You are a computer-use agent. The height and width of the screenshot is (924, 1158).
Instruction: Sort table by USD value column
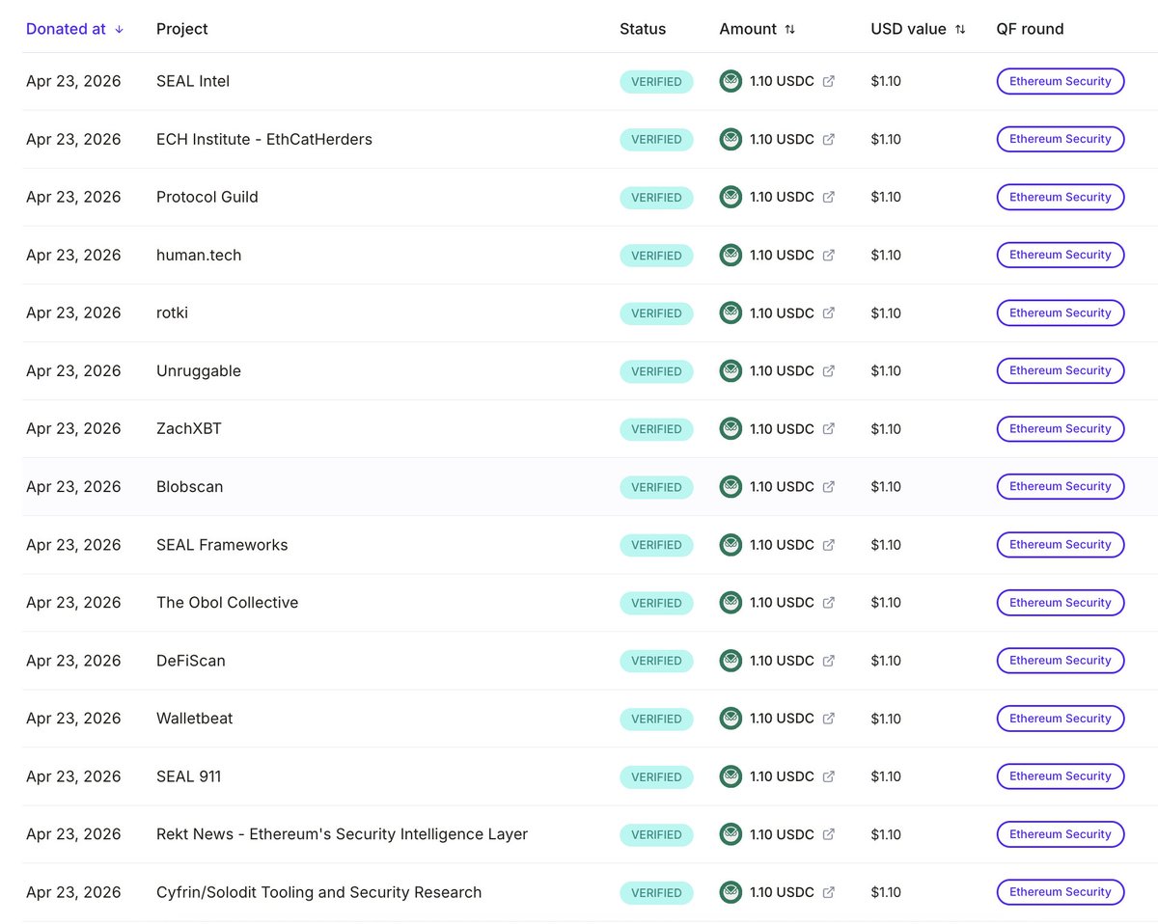[x=918, y=29]
